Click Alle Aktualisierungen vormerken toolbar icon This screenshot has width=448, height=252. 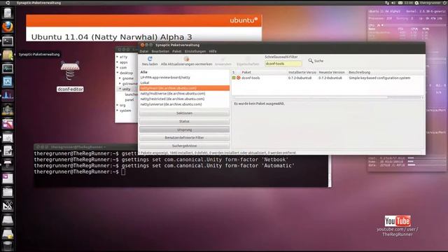[186, 59]
